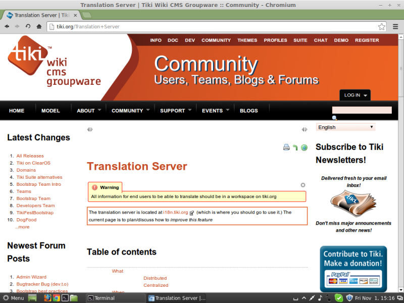Click the print page icon
The image size is (404, 303).
[286, 147]
